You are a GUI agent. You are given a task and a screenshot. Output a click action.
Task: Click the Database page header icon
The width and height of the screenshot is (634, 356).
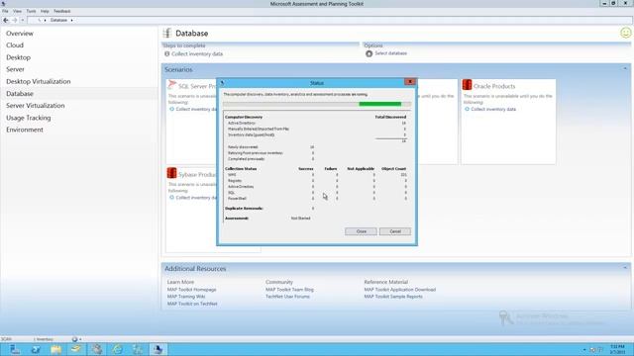pyautogui.click(x=167, y=33)
